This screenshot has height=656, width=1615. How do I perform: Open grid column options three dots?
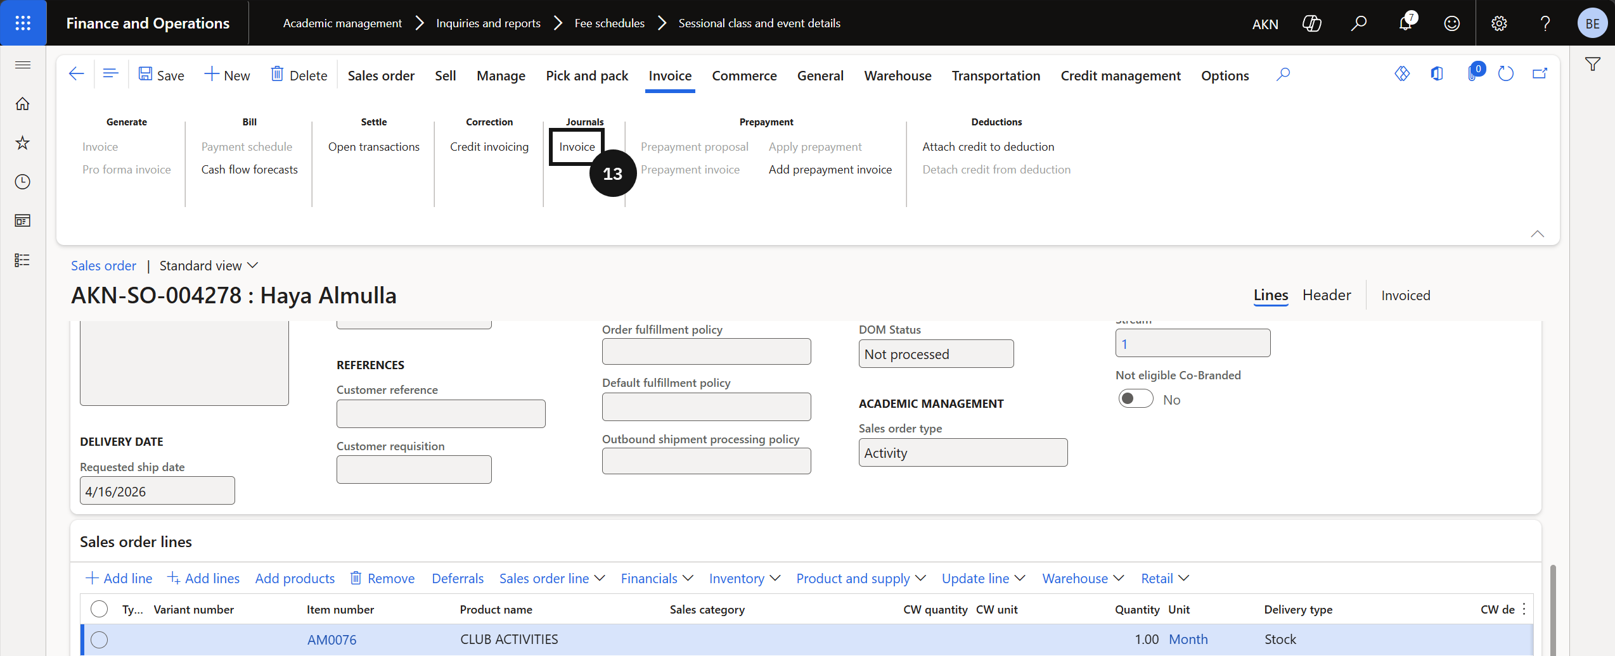1524,609
